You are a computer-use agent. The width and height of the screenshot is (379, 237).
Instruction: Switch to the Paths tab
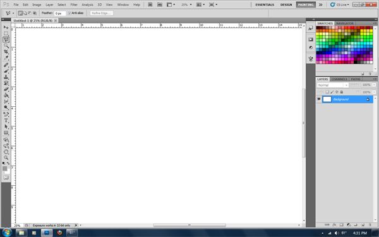[x=356, y=79]
